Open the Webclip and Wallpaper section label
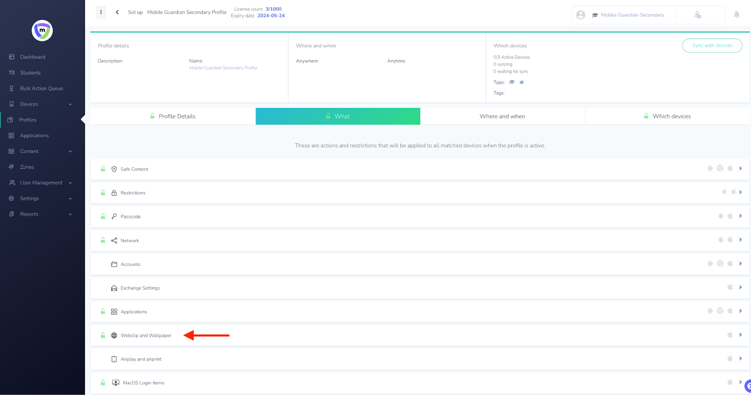This screenshot has height=395, width=751. pos(146,335)
